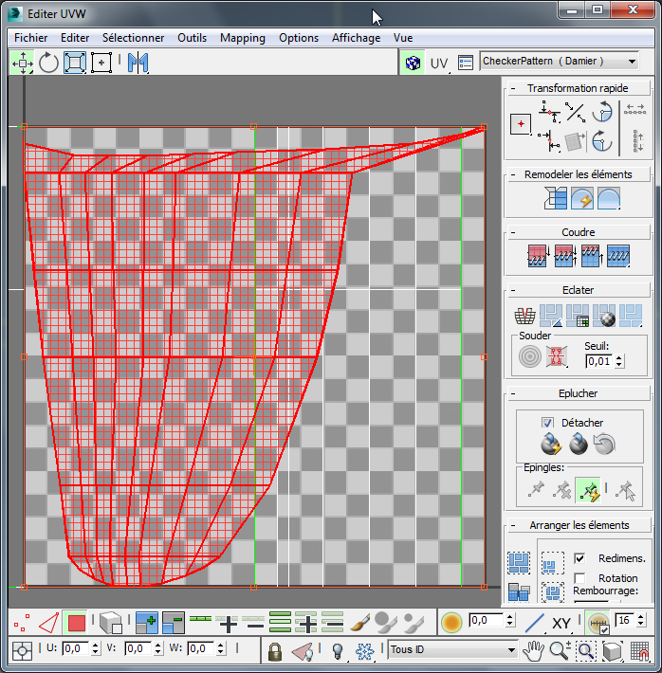The image size is (662, 673).
Task: Open the Affichage menu
Action: (x=356, y=38)
